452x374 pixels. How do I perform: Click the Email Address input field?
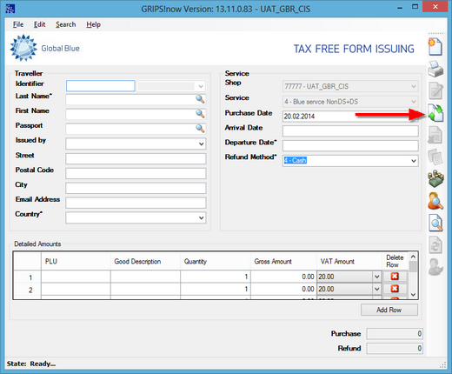pos(136,203)
